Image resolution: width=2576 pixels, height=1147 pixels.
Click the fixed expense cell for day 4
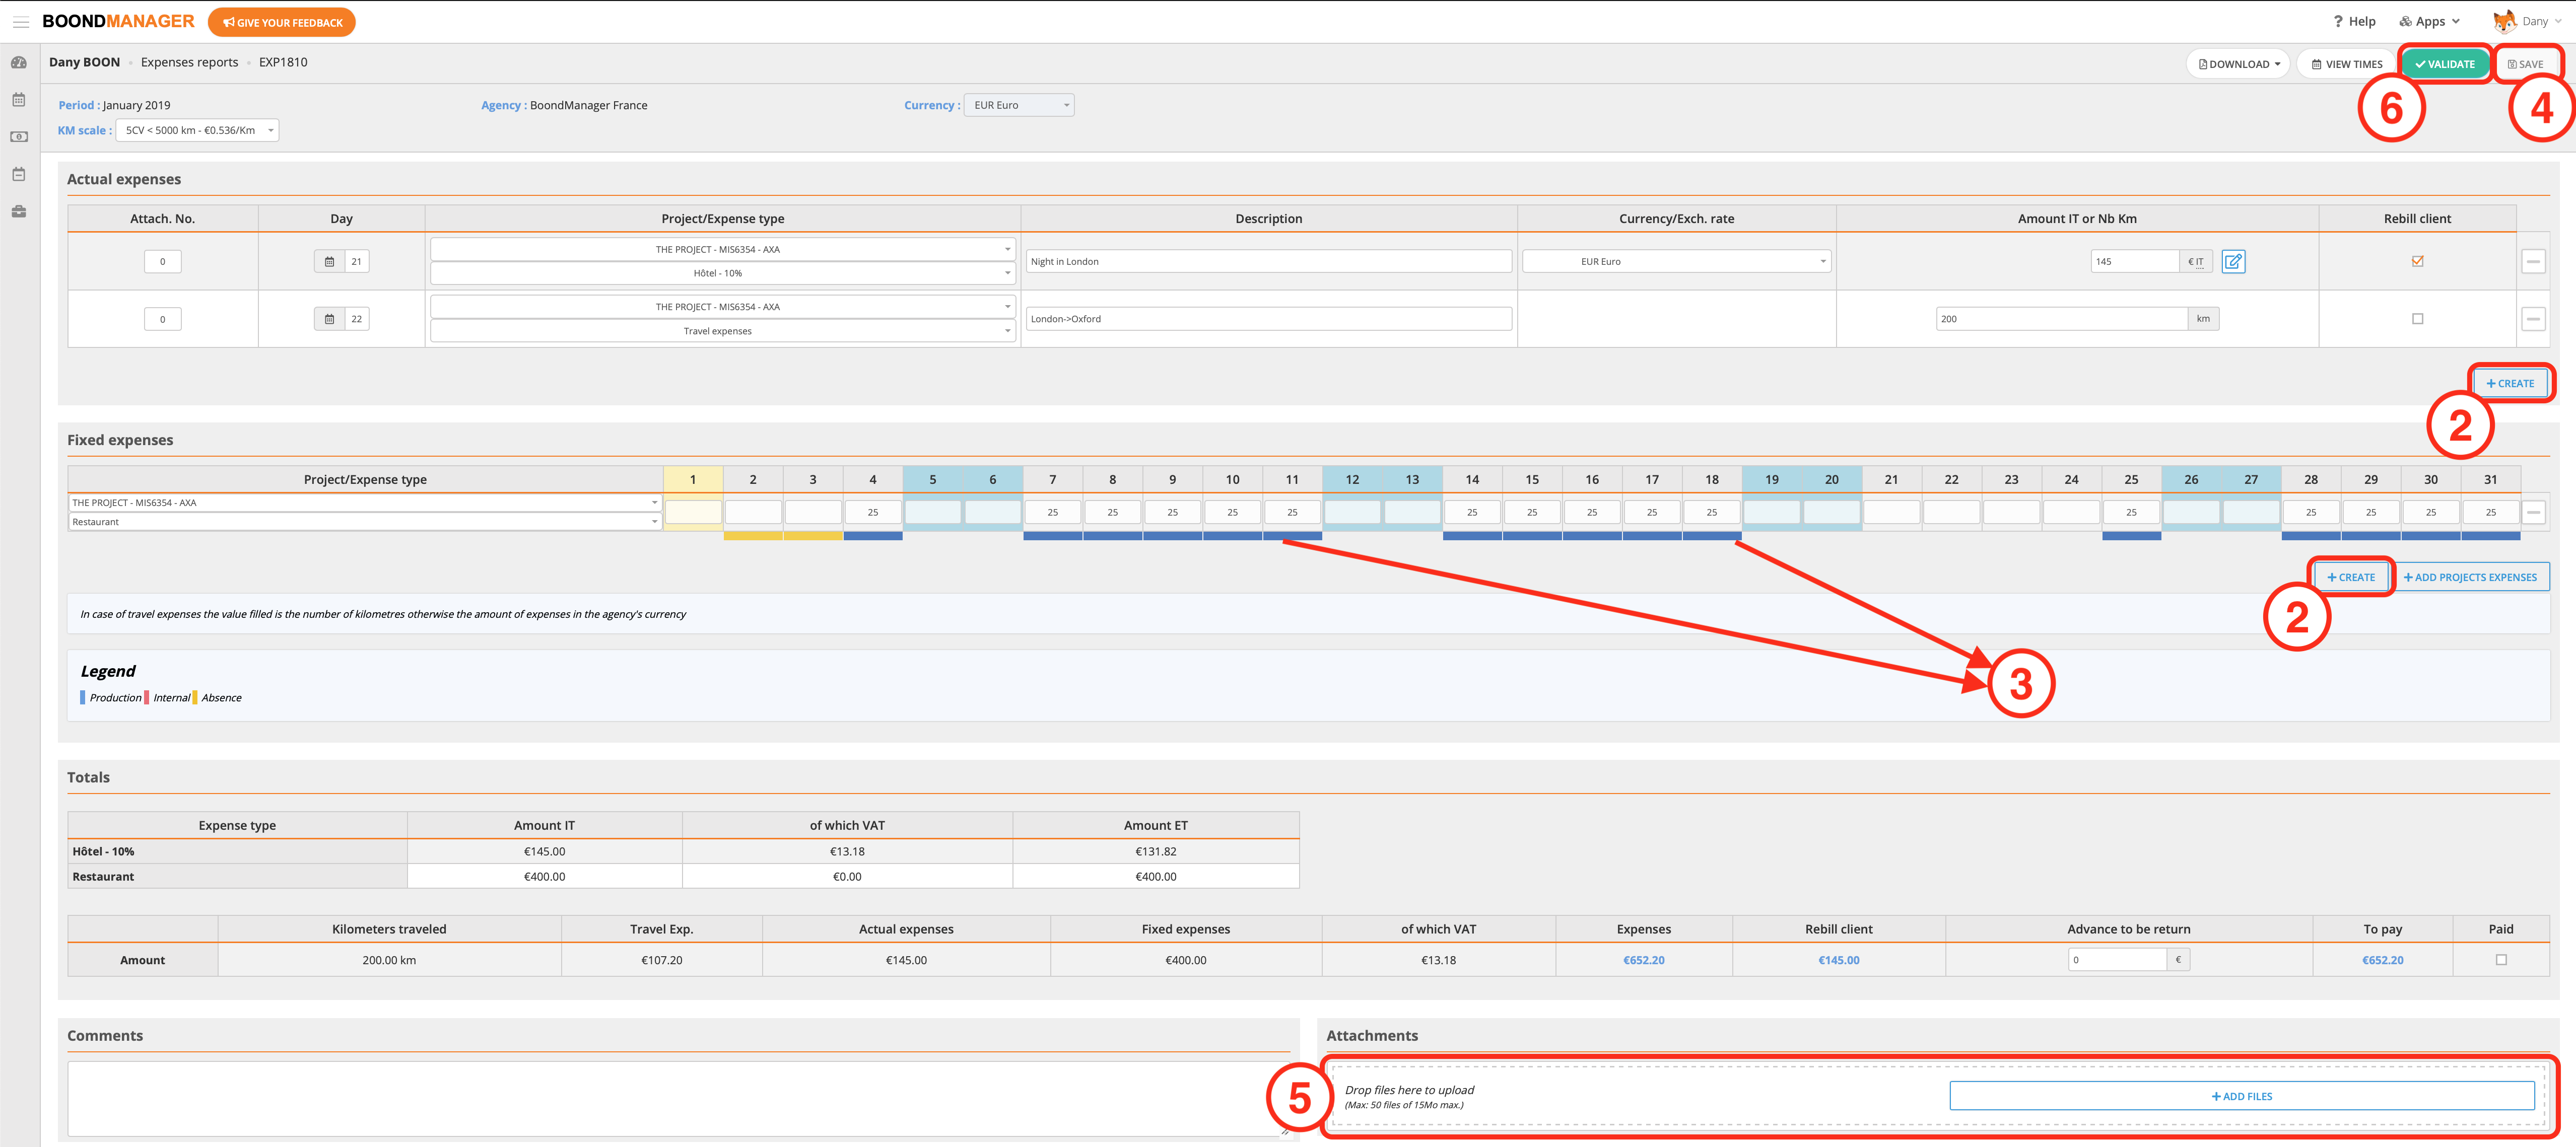click(872, 512)
